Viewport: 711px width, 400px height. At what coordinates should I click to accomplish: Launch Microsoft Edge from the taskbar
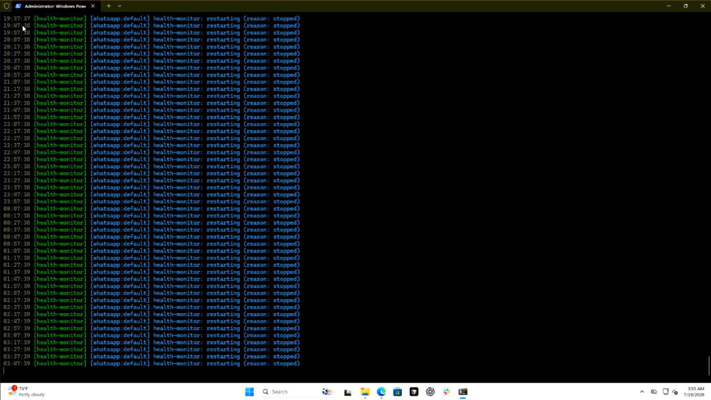(381, 392)
